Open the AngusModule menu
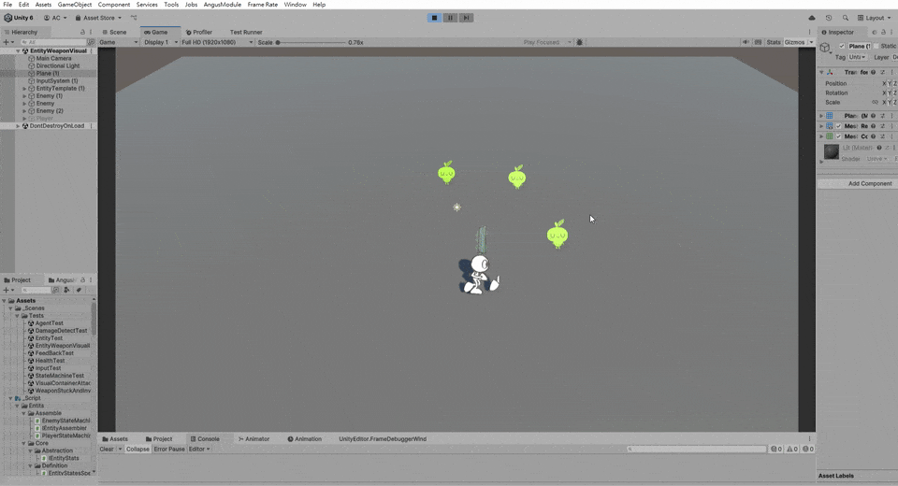Viewport: 898px width, 486px height. [x=223, y=5]
